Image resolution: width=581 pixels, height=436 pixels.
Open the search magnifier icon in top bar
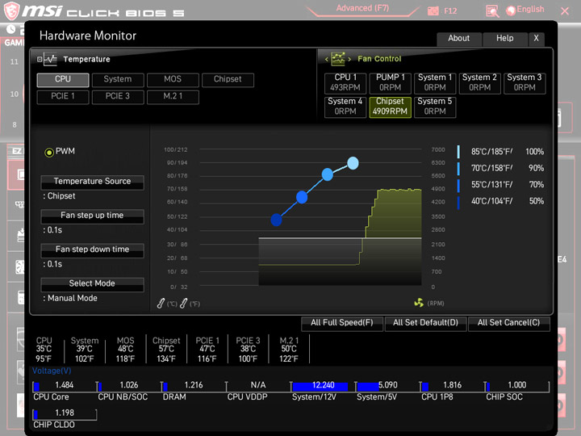click(x=492, y=11)
